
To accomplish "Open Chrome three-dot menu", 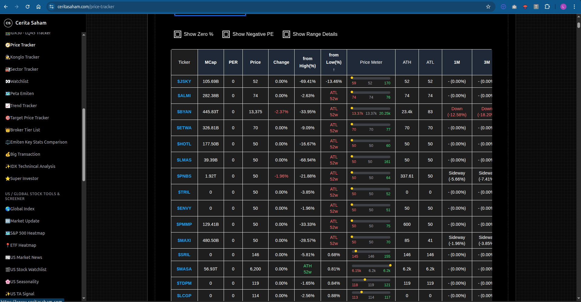I will [574, 7].
